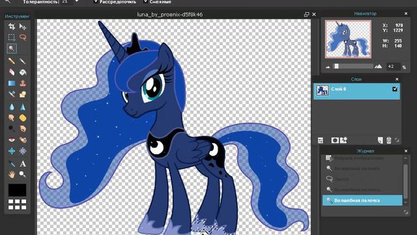Viewport: 417px width, 235px height.
Task: Select the Magic Wand tool in toolbox
Action: (x=12, y=48)
